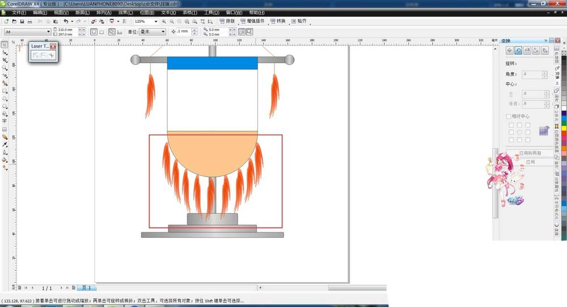Select the Pick tool in the toolbox

point(5,44)
